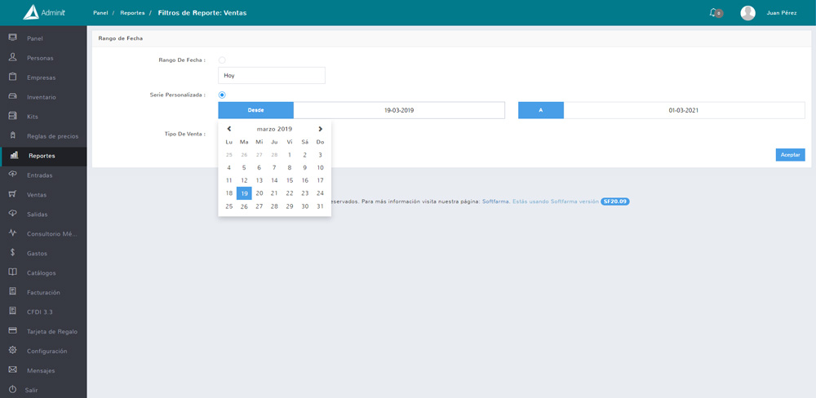Go to next month in calendar

coord(320,129)
